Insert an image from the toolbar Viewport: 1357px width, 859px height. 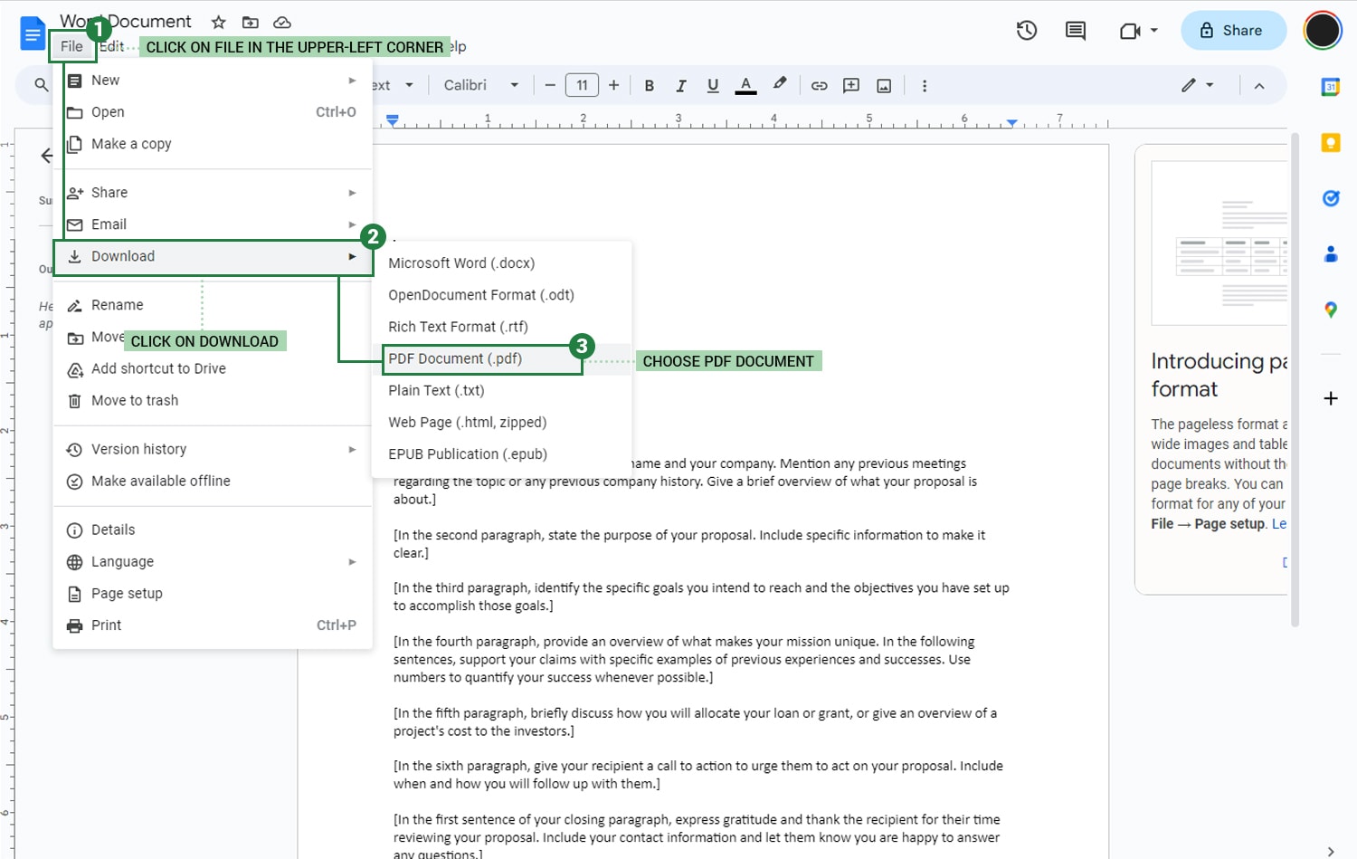point(883,85)
